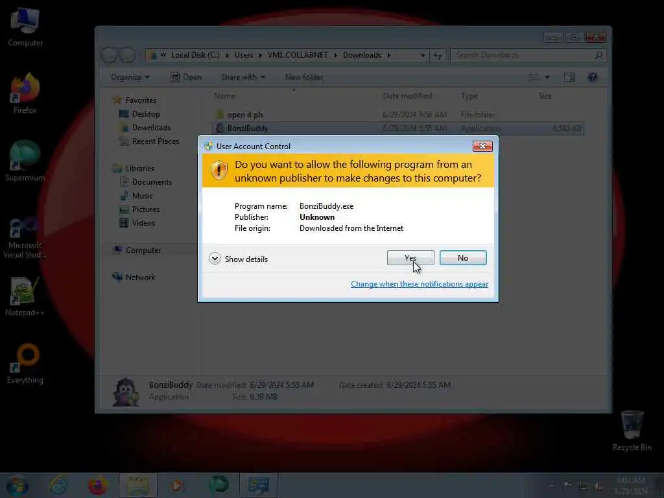664x498 pixels.
Task: Open Firefox from taskbar
Action: 97,485
